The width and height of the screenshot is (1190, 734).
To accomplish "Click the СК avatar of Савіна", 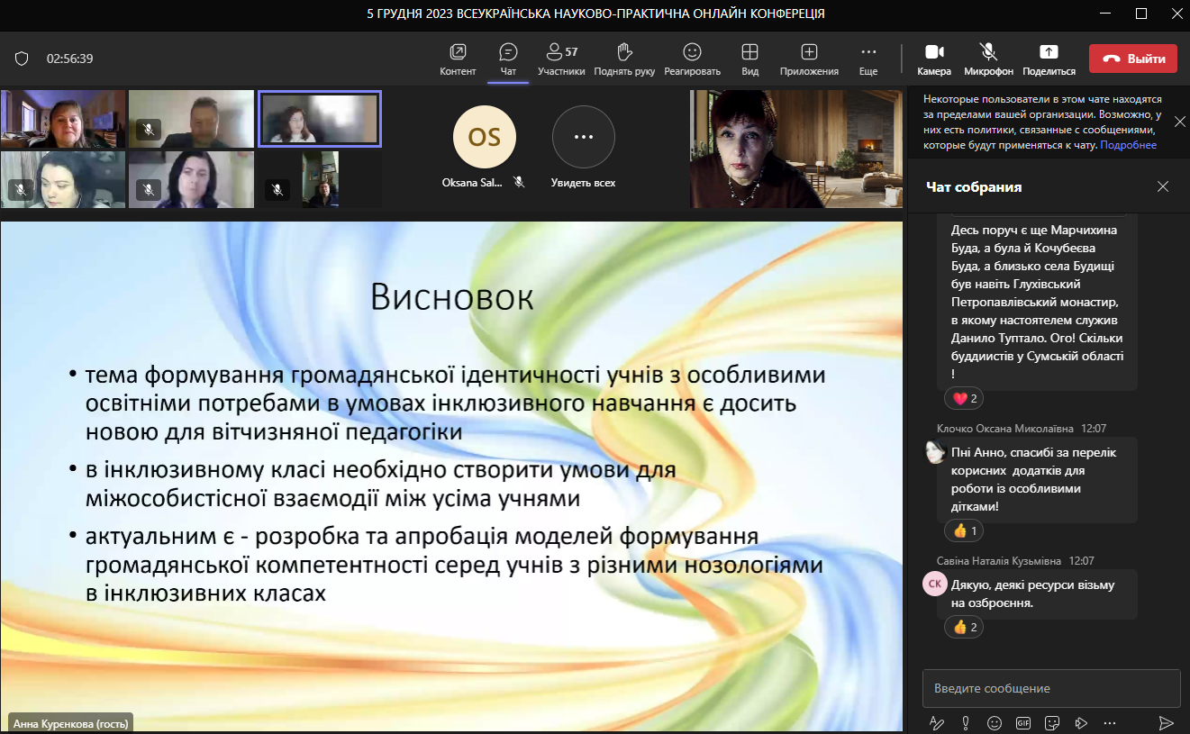I will click(935, 584).
